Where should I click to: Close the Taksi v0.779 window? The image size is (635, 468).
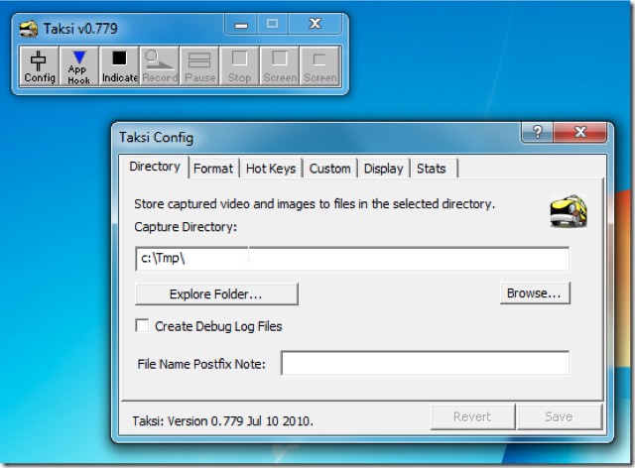tap(316, 25)
